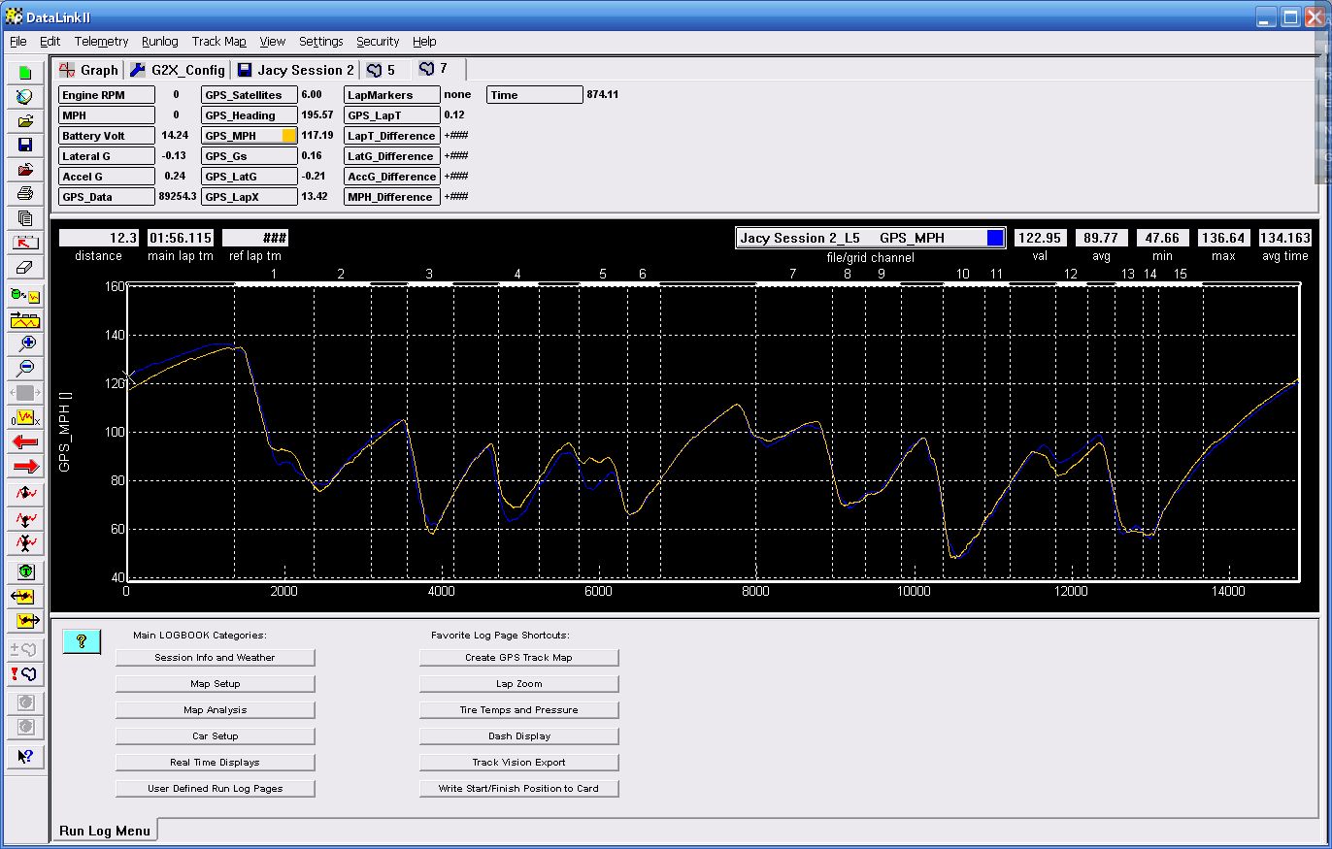1332x849 pixels.
Task: Click the orange GPS_MPH color swatch
Action: [x=289, y=136]
